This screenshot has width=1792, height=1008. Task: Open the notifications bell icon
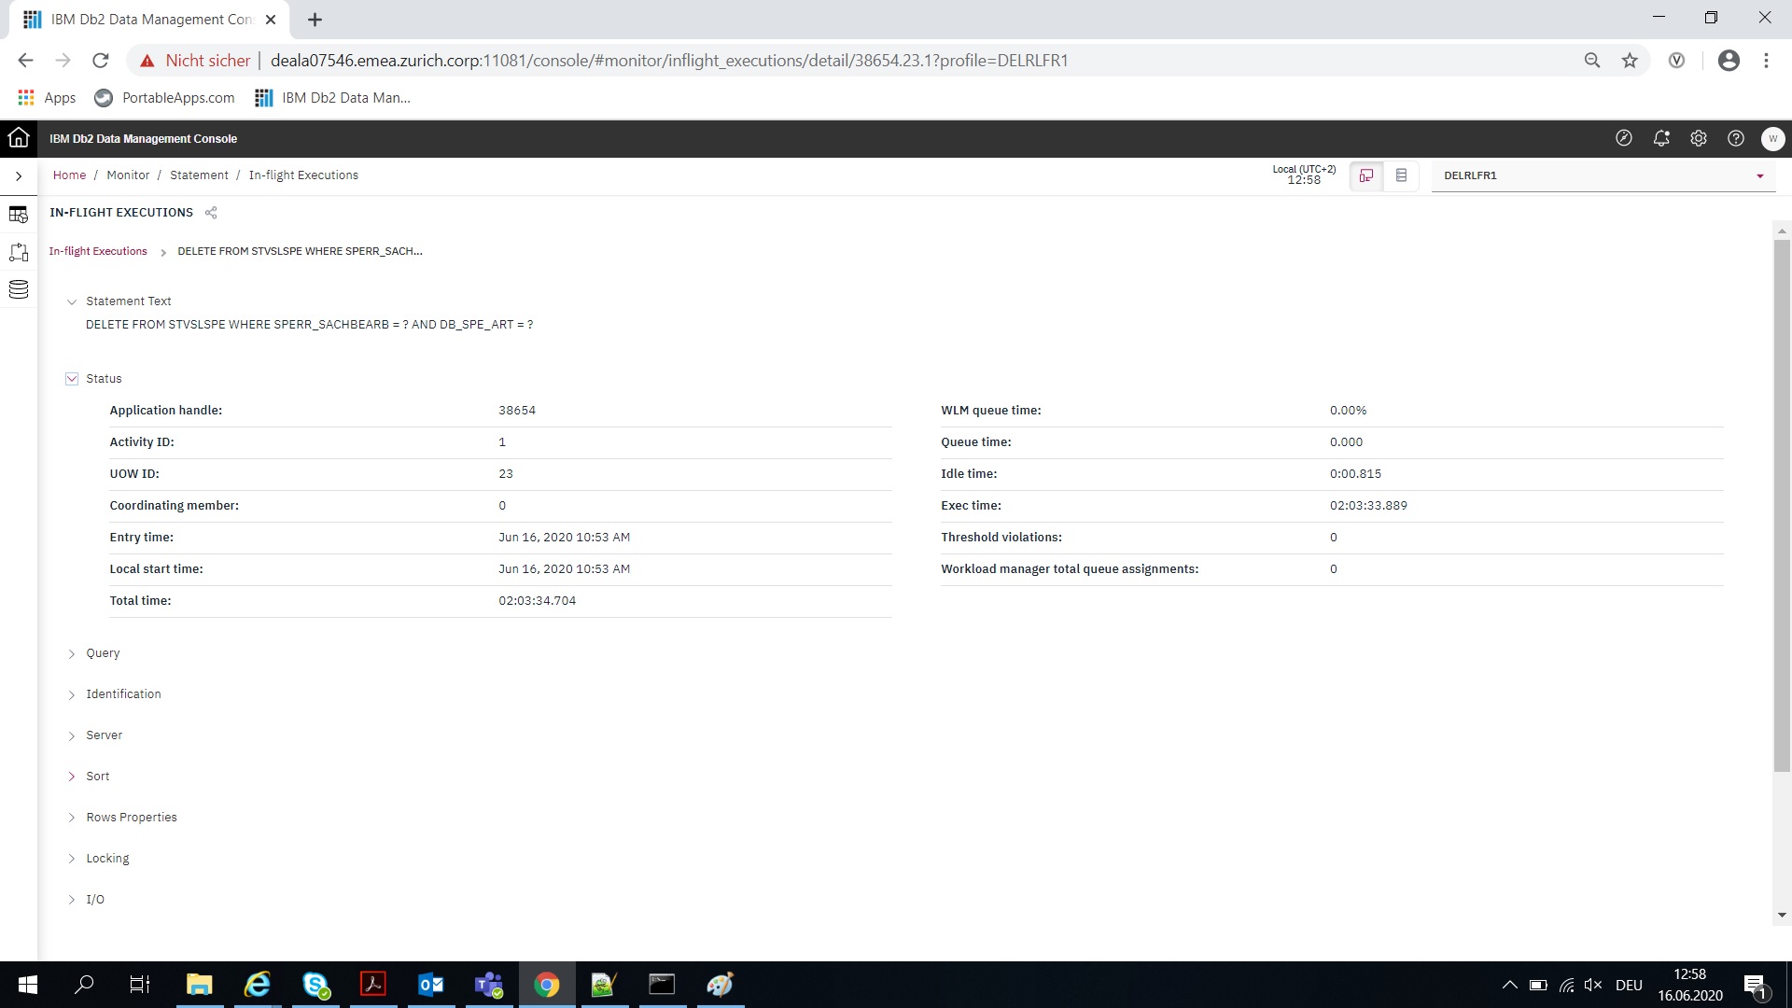[1661, 138]
